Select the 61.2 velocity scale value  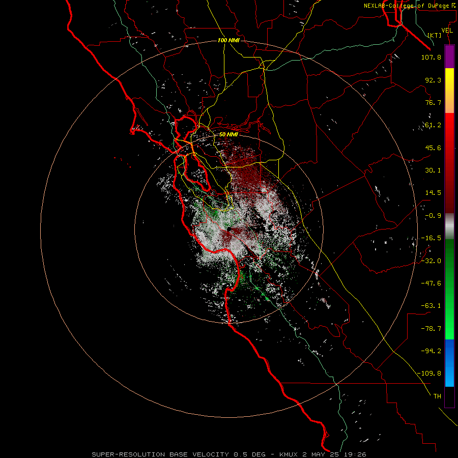pyautogui.click(x=433, y=125)
